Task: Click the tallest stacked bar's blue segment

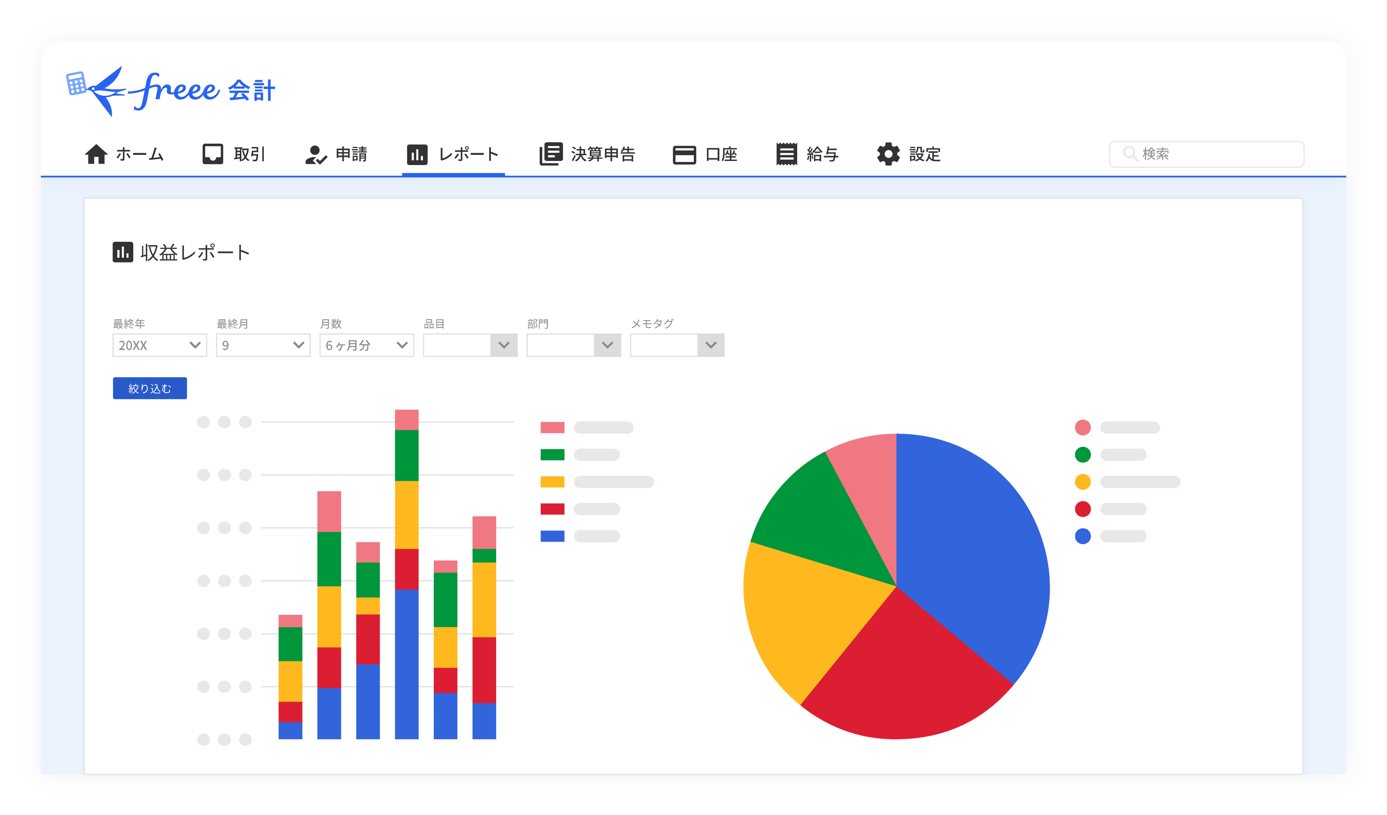Action: (407, 664)
